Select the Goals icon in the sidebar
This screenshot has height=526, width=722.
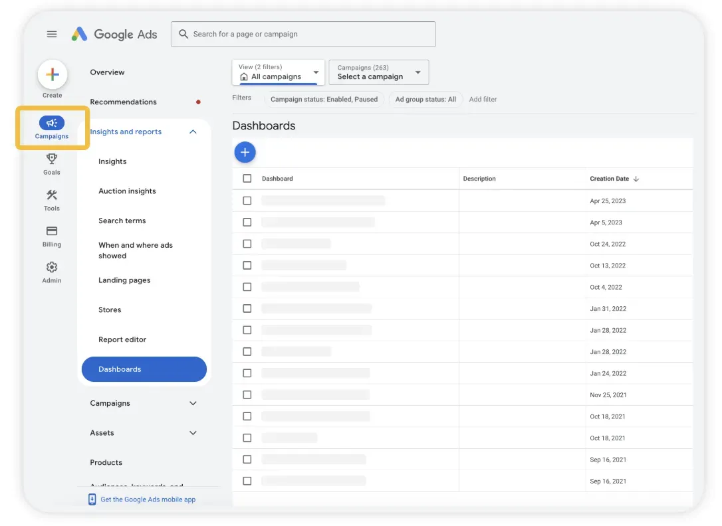(x=52, y=163)
